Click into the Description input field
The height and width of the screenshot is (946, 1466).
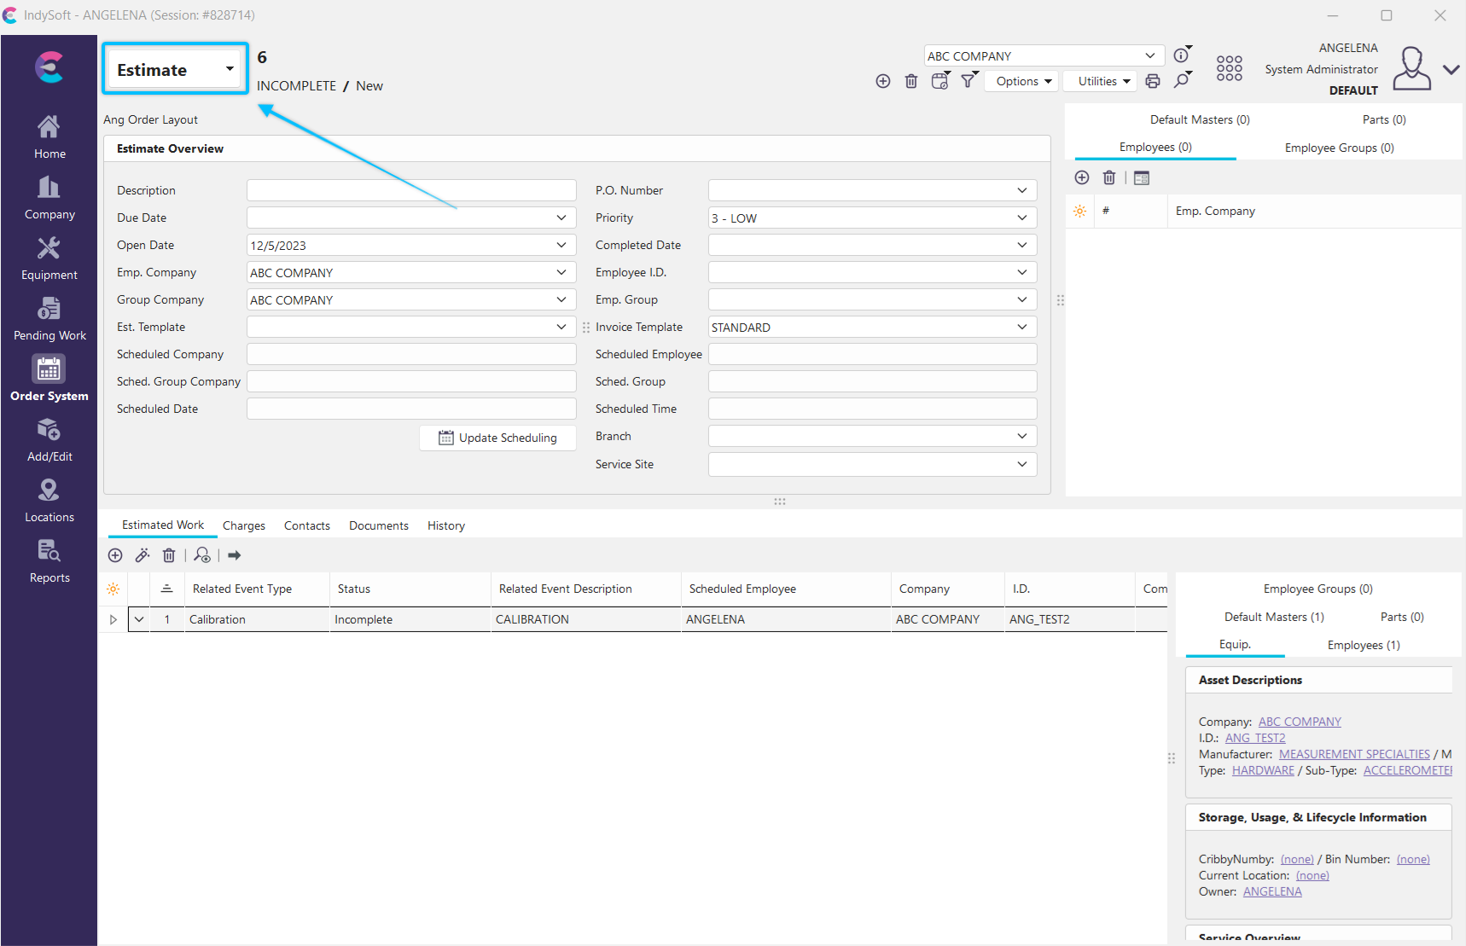point(411,190)
